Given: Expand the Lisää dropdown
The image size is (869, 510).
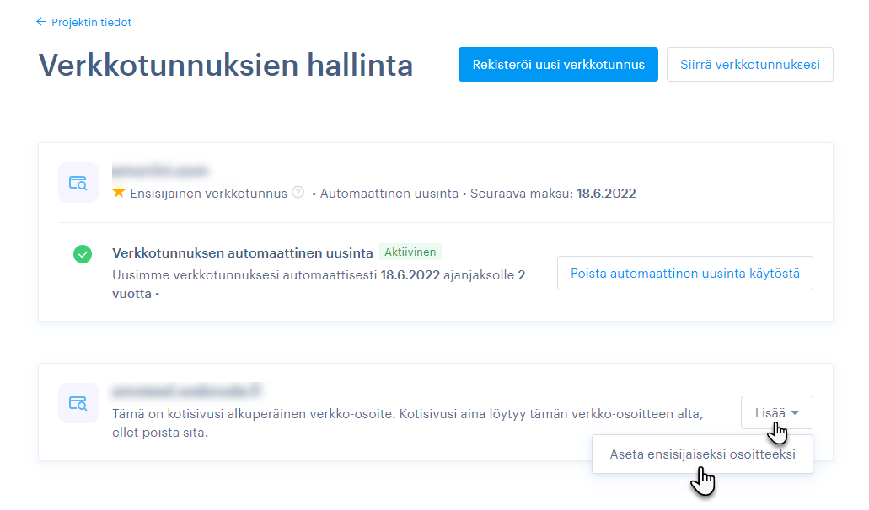Looking at the screenshot, I should click(776, 412).
